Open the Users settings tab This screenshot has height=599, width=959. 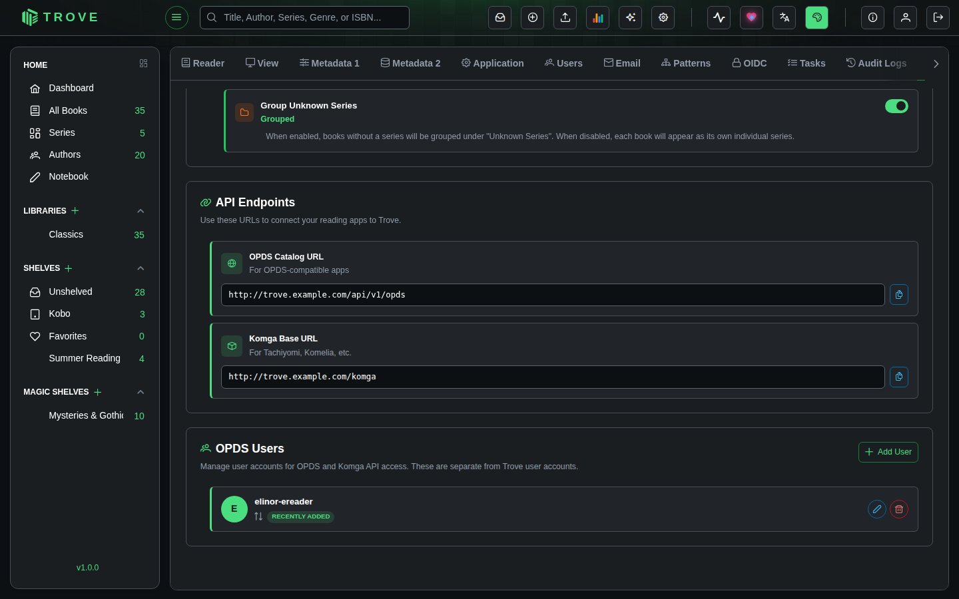point(563,63)
